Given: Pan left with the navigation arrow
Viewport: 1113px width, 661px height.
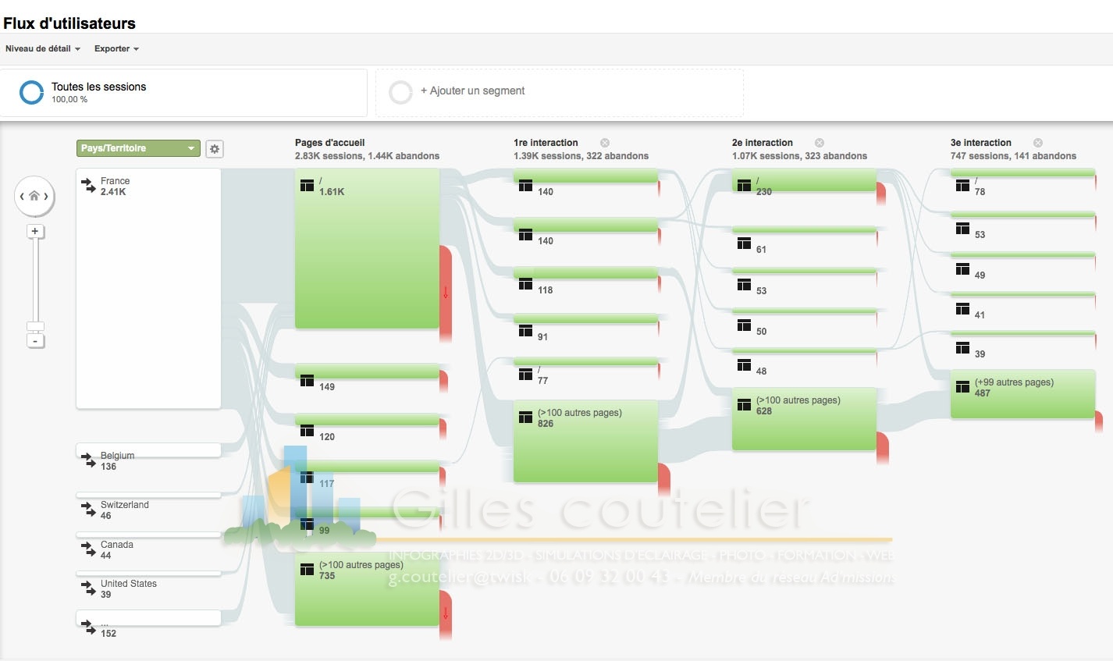Looking at the screenshot, I should [23, 196].
